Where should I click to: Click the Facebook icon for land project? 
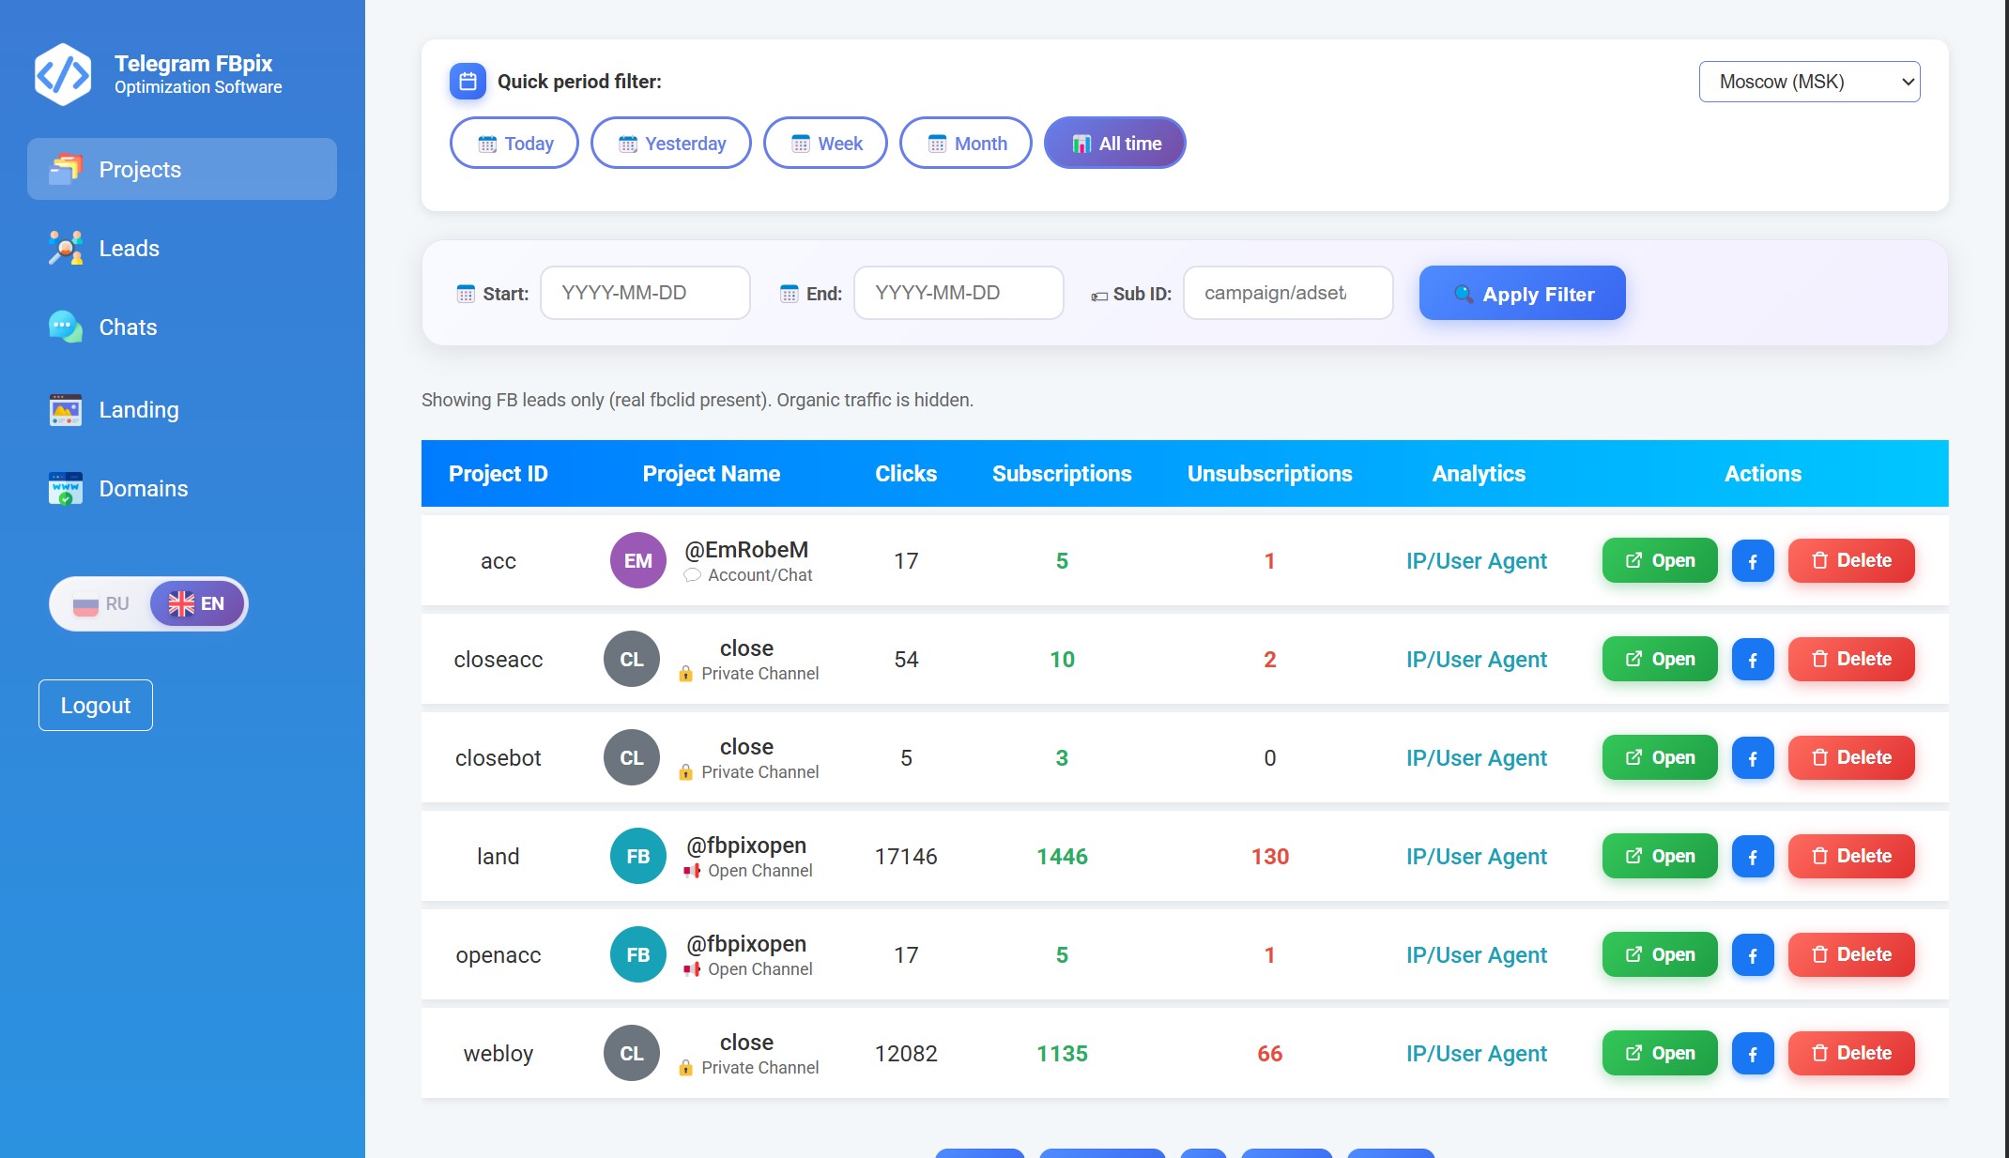(1752, 857)
